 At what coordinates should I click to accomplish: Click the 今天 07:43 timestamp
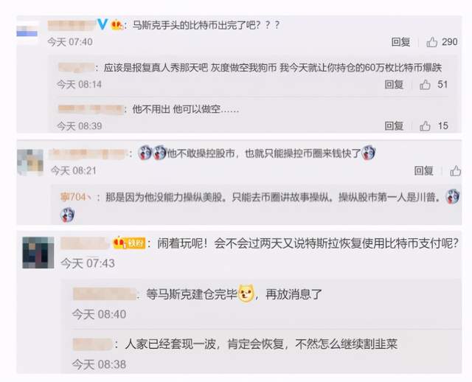(88, 263)
